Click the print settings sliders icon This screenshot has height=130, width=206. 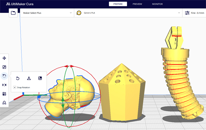coord(187,13)
